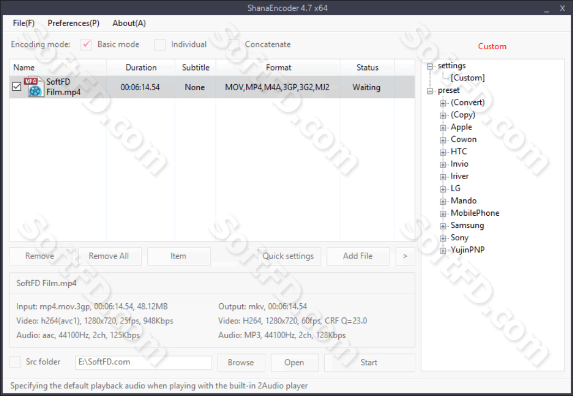Expand the Iriver preset group
The width and height of the screenshot is (573, 396).
coord(443,177)
